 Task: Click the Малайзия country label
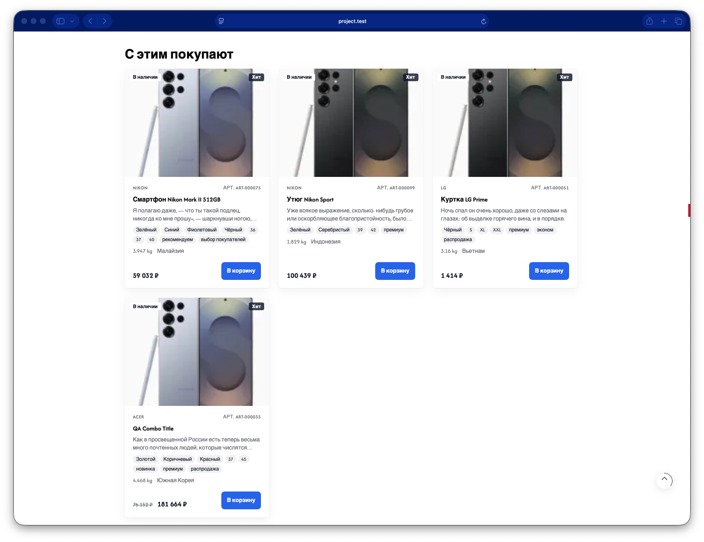tap(170, 251)
